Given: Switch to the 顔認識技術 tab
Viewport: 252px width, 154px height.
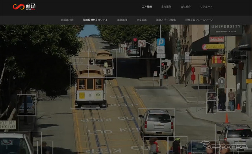Looking at the screenshot, I should pos(67,20).
